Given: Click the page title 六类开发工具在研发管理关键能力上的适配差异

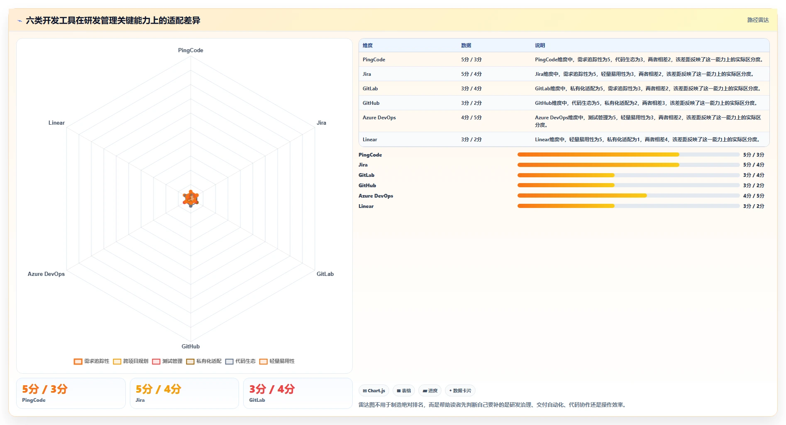Looking at the screenshot, I should coord(113,20).
